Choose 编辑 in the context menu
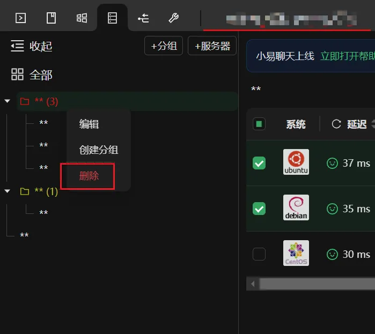Image resolution: width=375 pixels, height=334 pixels. click(89, 124)
